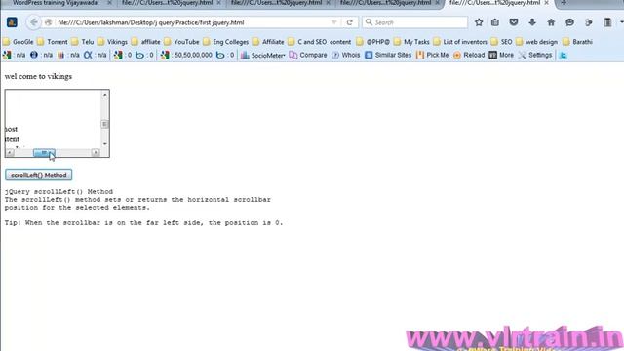
Task: Open the Eng Colleges bookmark folder
Action: [225, 42]
